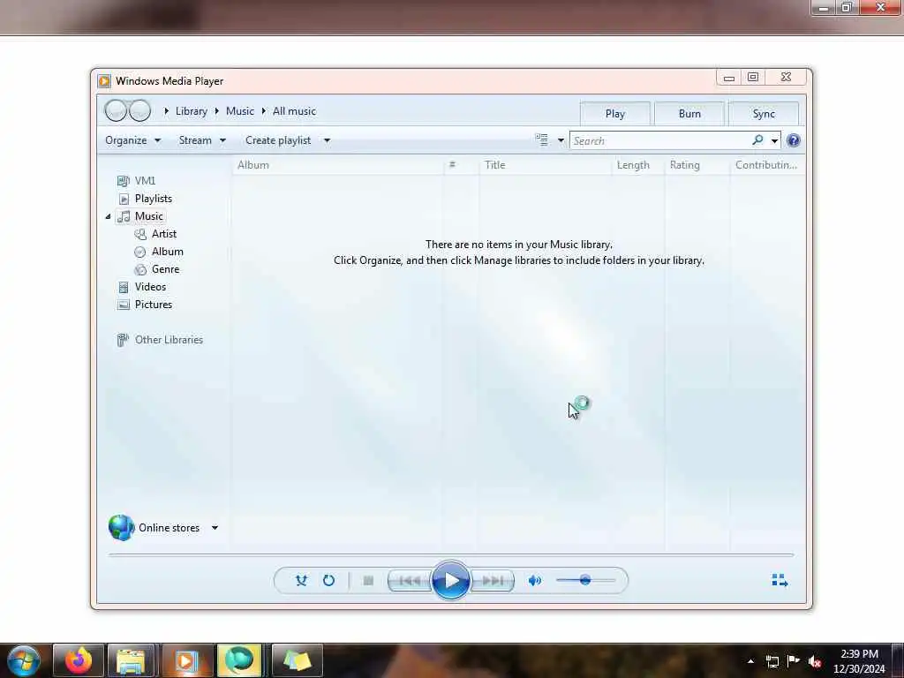Collapse the Music tree node

(108, 217)
